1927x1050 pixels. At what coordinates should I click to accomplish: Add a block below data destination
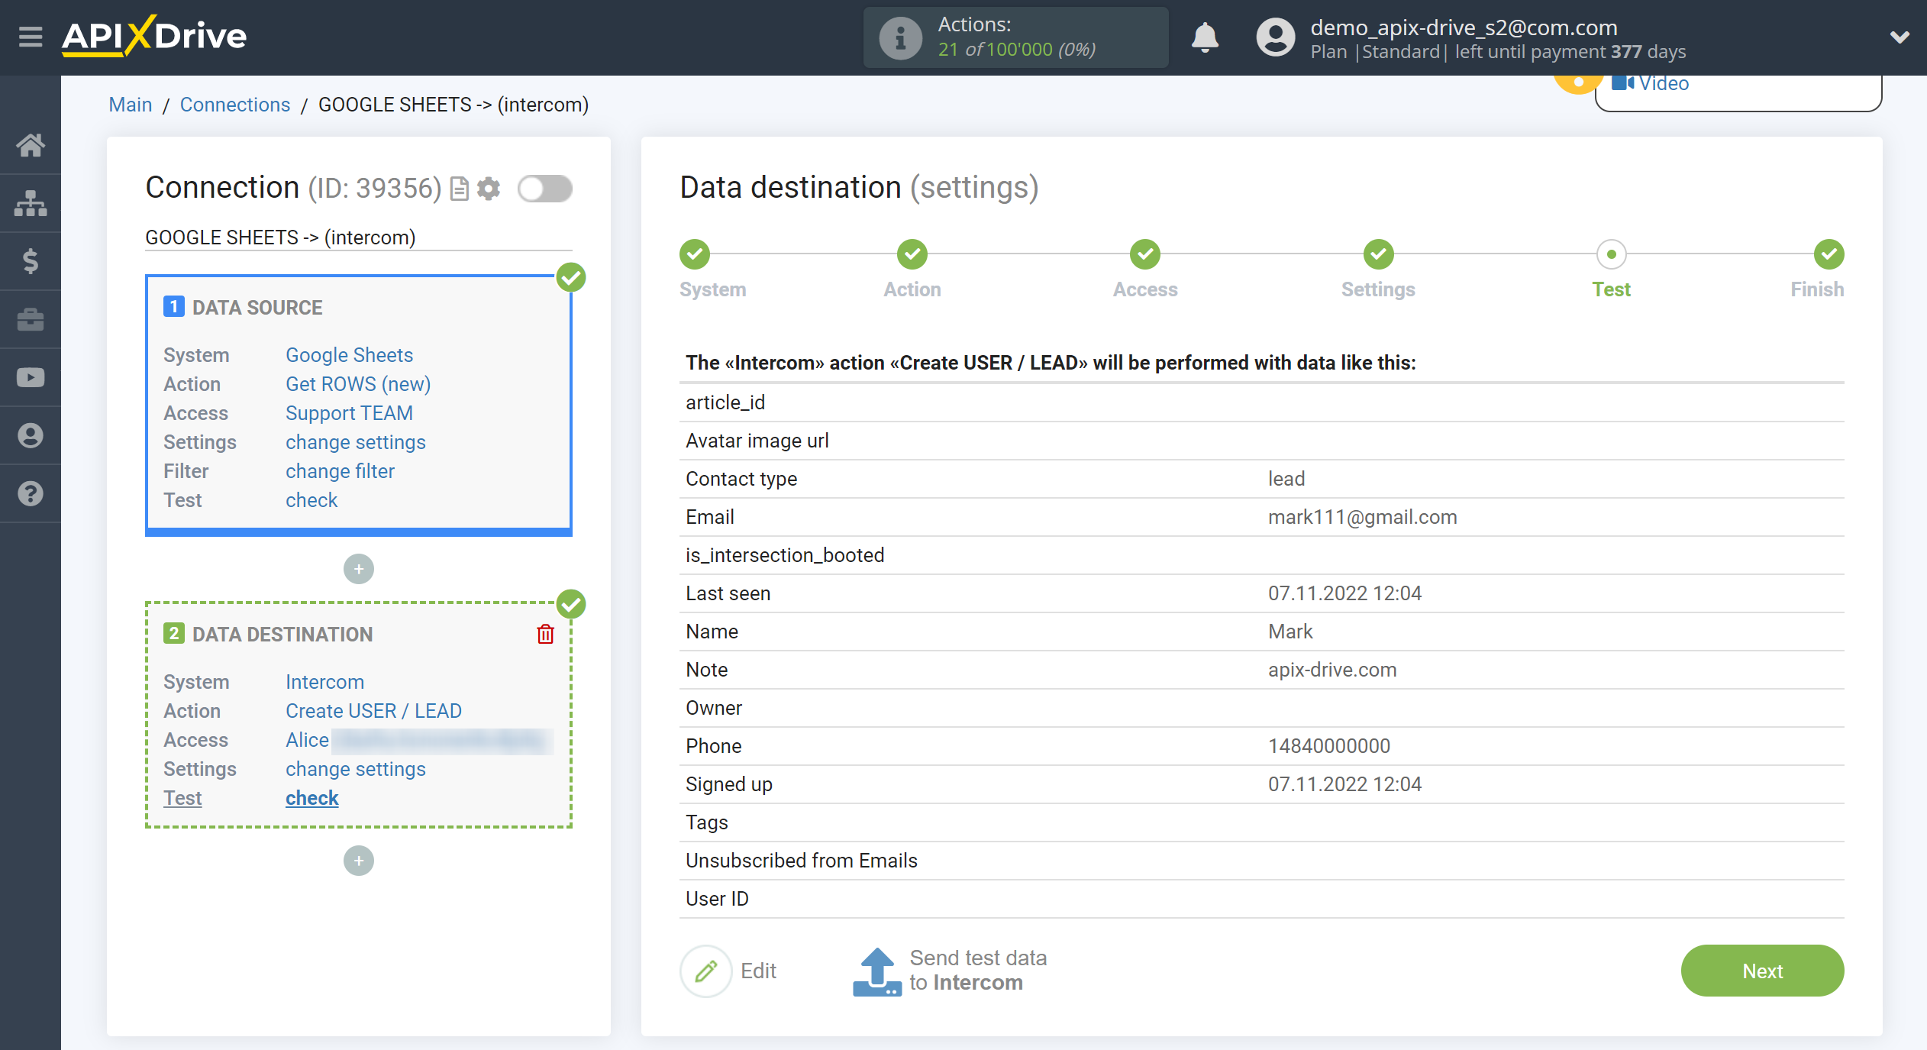[359, 861]
